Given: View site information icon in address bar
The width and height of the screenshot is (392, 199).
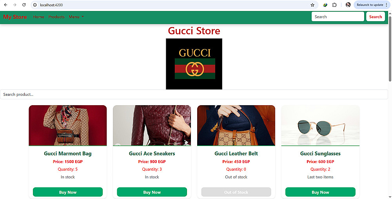Looking at the screenshot, I should click(35, 5).
